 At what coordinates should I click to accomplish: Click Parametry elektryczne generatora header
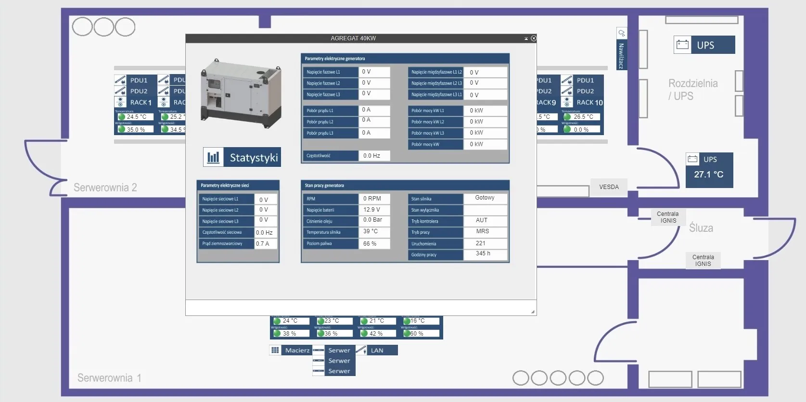coord(405,59)
